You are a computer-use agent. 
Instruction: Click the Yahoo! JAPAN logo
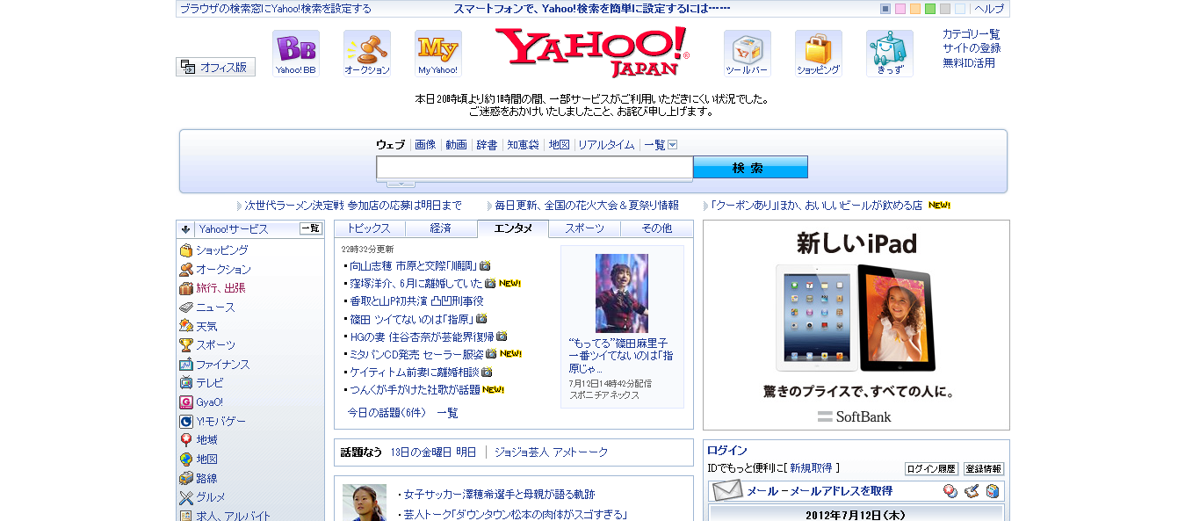click(592, 53)
